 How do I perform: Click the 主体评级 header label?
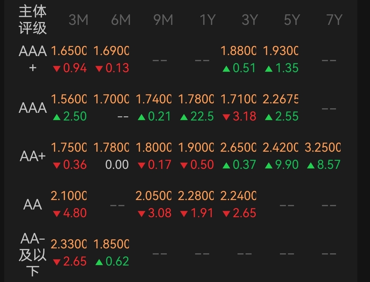click(33, 20)
